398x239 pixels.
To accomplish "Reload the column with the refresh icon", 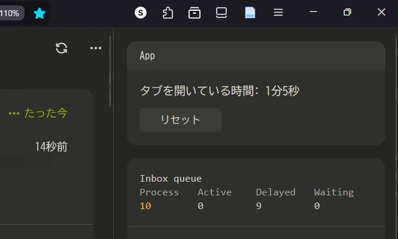I will click(x=61, y=48).
